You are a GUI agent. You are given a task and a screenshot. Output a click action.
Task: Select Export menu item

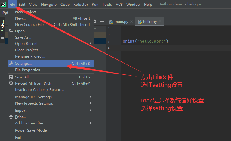tap(51, 111)
